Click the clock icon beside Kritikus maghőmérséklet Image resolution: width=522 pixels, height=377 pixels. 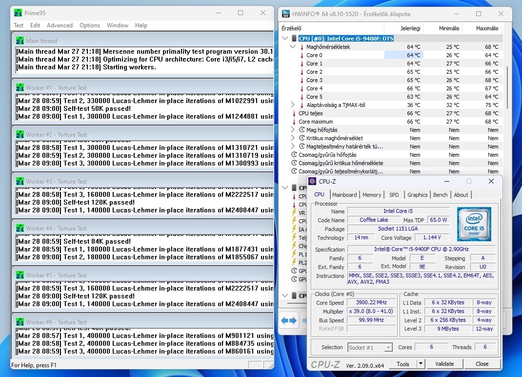point(302,138)
